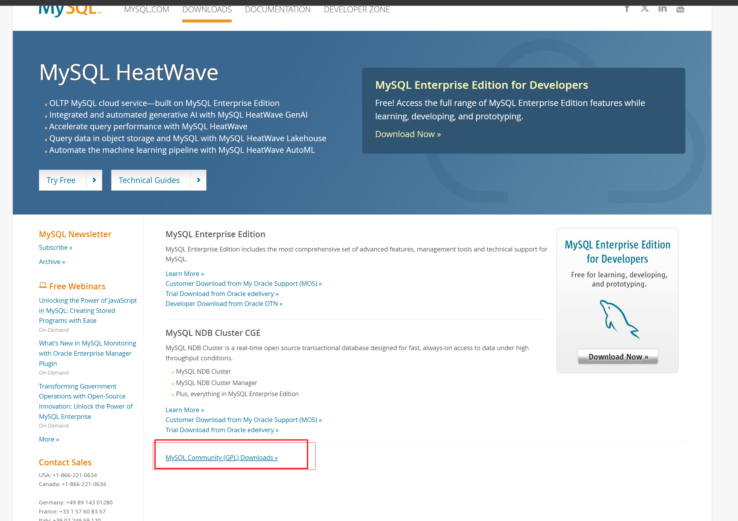Click the arrow beside Try Free

click(x=94, y=180)
